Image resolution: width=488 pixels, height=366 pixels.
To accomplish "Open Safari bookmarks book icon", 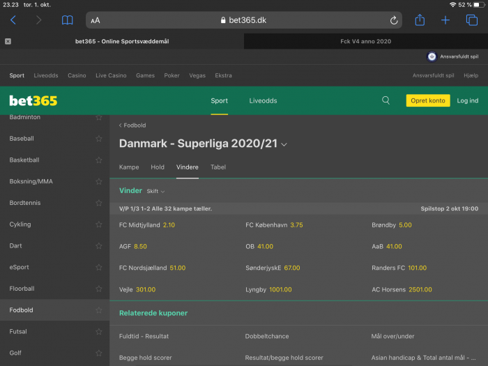I will pos(67,20).
